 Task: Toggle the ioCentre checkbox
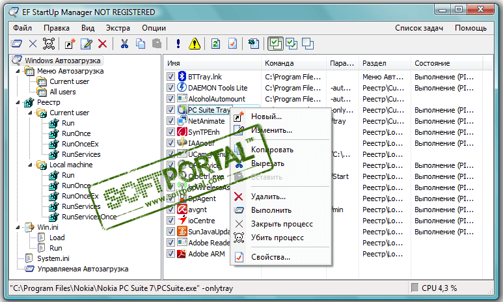coord(170,221)
